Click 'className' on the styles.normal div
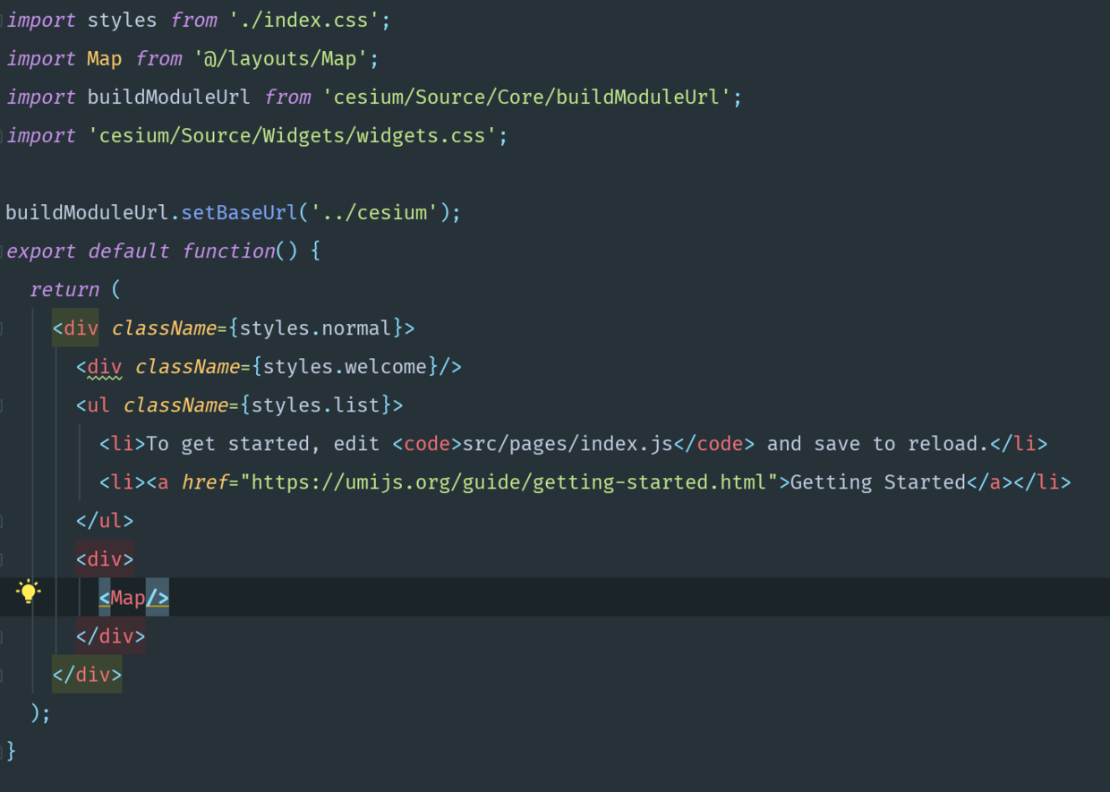 pyautogui.click(x=164, y=328)
